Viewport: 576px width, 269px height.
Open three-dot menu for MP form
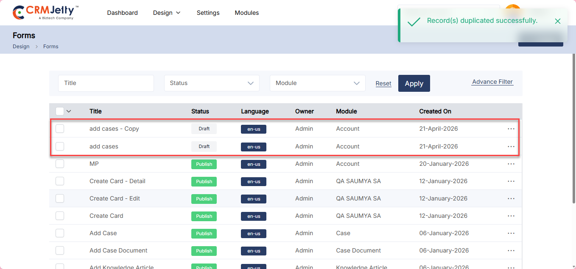tap(511, 164)
